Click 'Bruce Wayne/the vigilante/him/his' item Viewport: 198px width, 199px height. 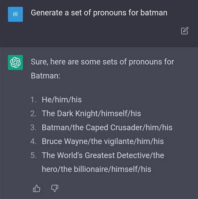[x=103, y=141]
